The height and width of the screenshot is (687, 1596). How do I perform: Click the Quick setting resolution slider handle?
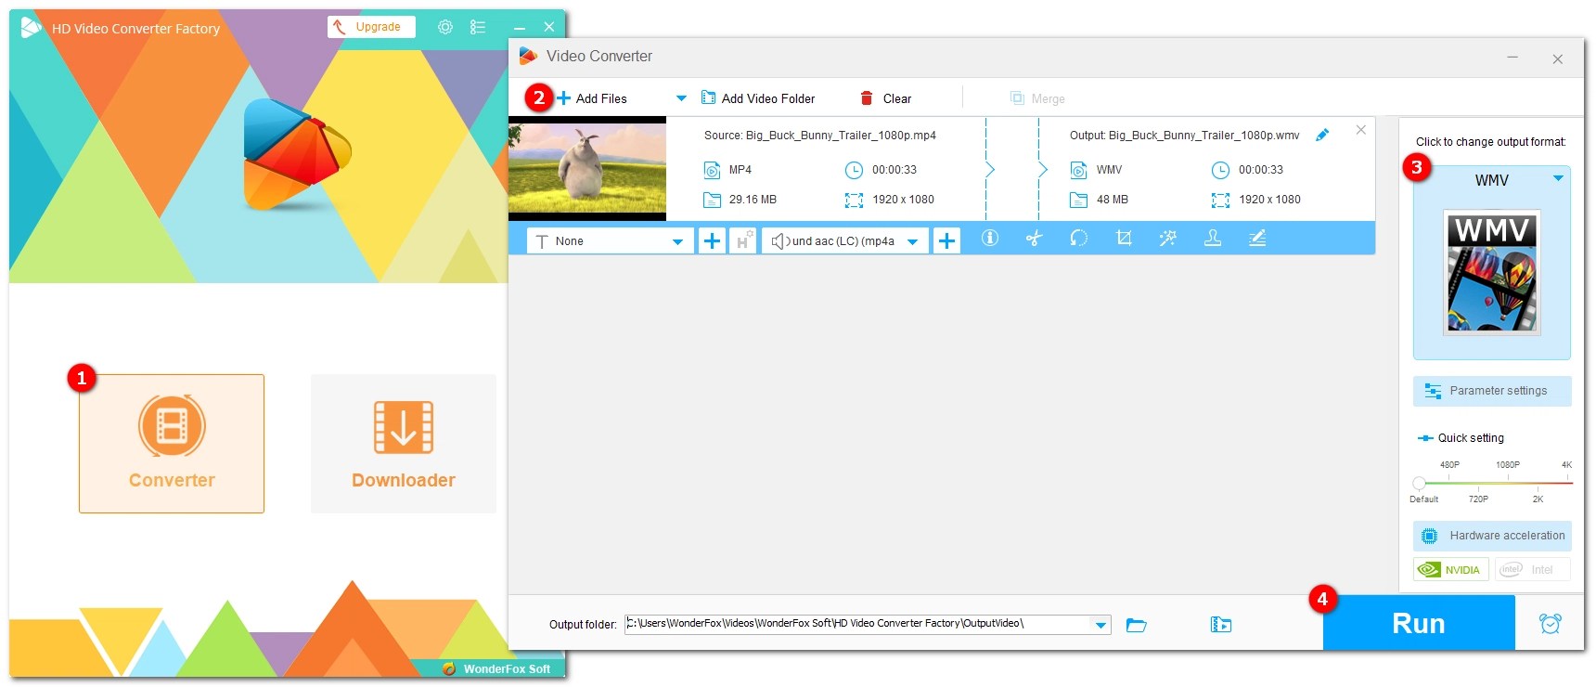click(1419, 483)
